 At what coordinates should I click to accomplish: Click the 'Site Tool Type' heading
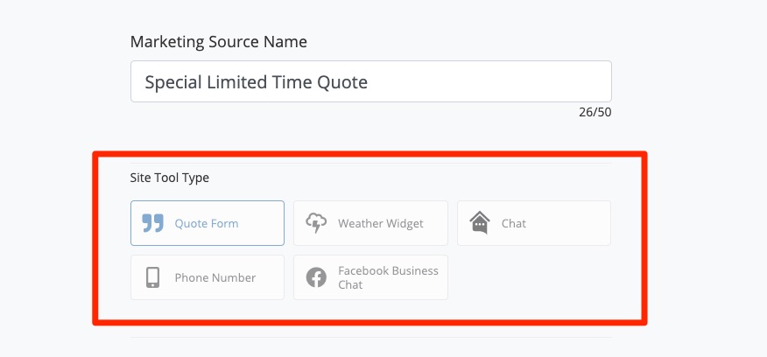[170, 178]
